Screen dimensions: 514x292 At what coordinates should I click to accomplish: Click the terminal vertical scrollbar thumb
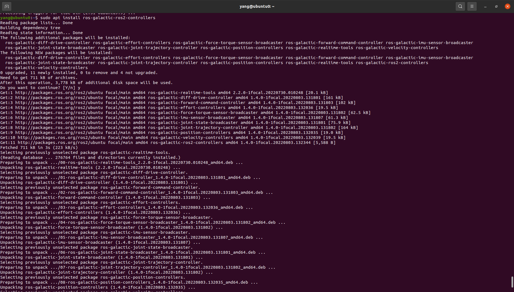point(512,282)
